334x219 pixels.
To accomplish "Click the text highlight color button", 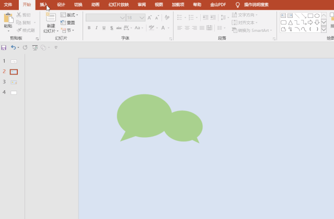I will click(x=152, y=28).
